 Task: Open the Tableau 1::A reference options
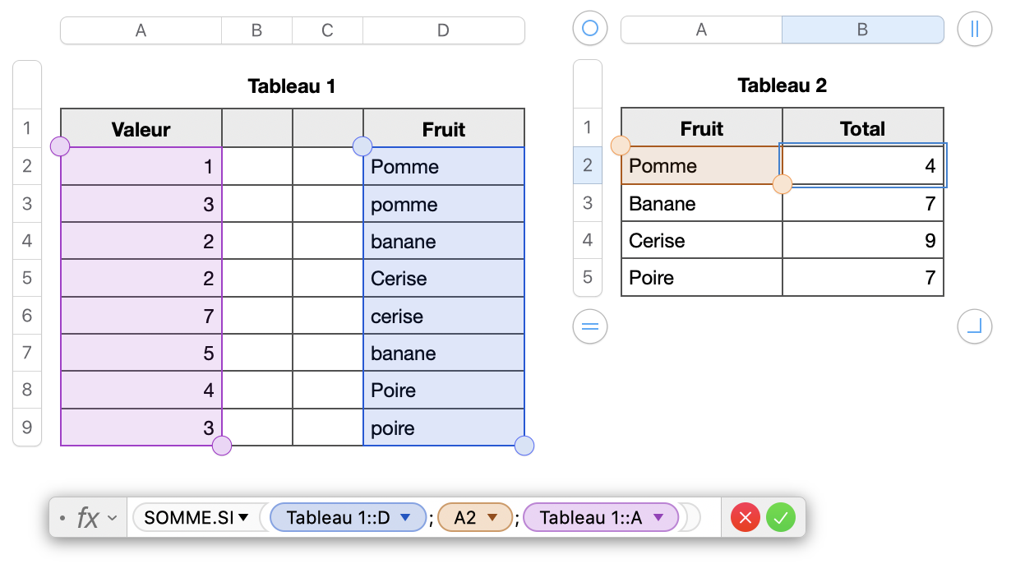coord(658,518)
